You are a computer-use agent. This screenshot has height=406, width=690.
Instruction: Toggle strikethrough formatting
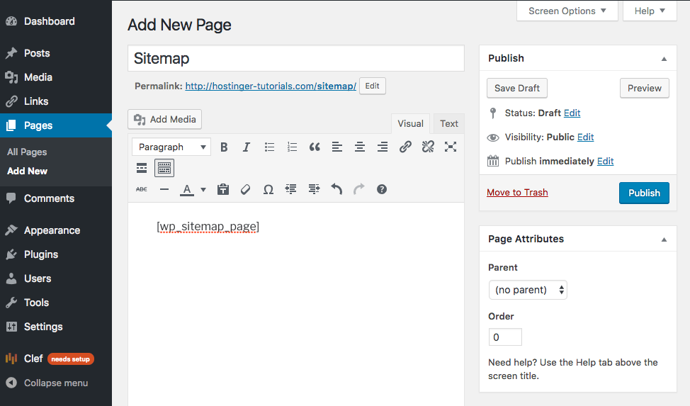(142, 189)
